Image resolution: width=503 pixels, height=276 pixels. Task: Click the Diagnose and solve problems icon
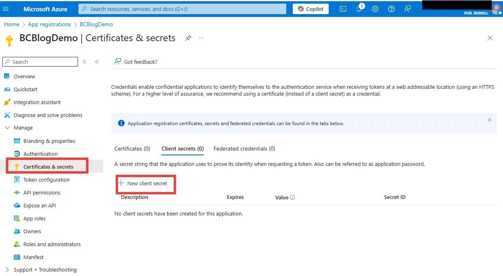click(7, 115)
